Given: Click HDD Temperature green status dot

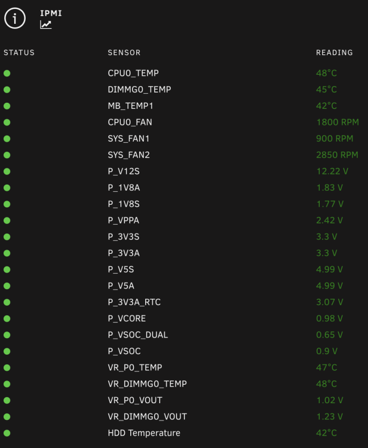Looking at the screenshot, I should (7, 433).
